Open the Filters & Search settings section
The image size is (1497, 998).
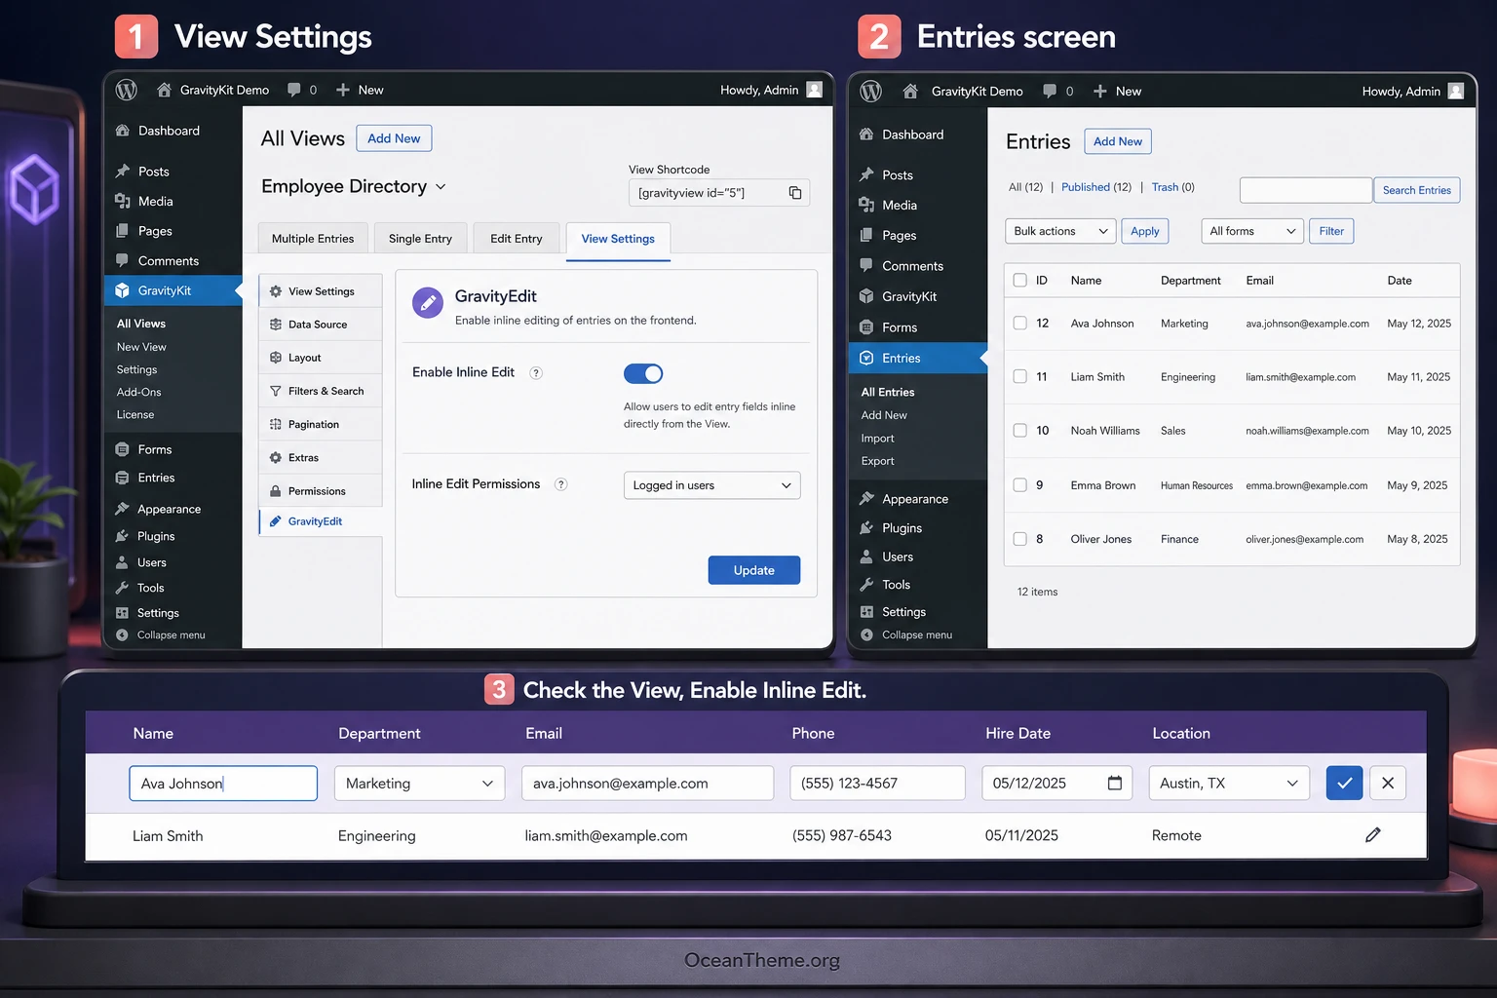coord(321,392)
